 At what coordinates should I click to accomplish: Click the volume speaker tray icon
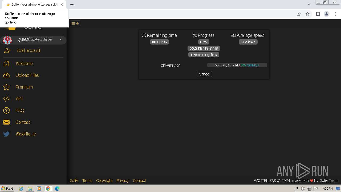click(x=303, y=189)
